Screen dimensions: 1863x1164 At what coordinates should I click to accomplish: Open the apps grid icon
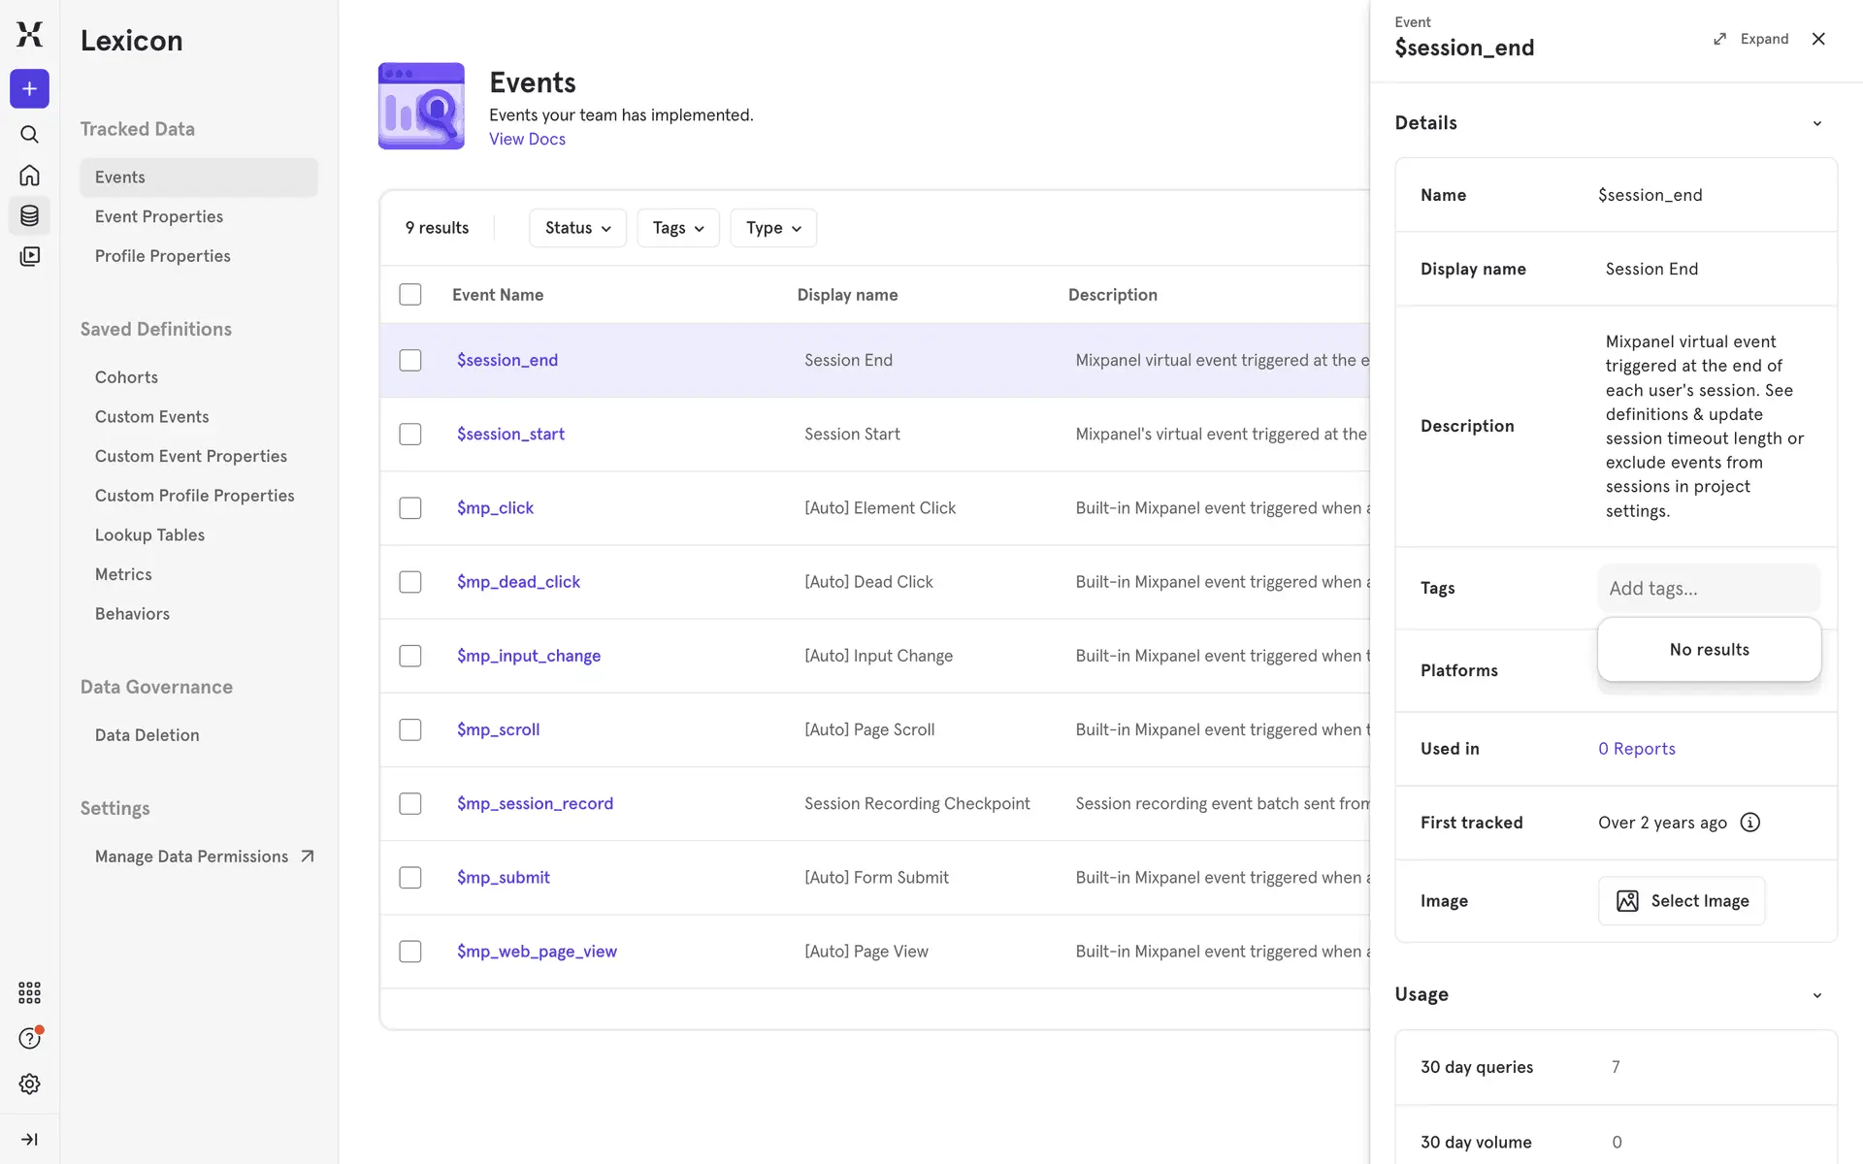tap(29, 992)
